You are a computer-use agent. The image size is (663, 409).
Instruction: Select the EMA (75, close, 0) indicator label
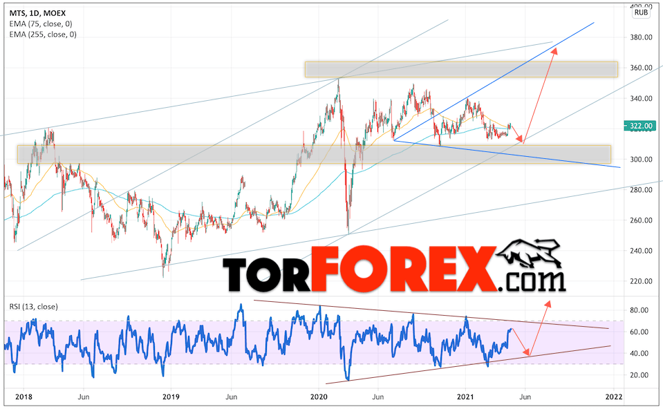pyautogui.click(x=41, y=24)
